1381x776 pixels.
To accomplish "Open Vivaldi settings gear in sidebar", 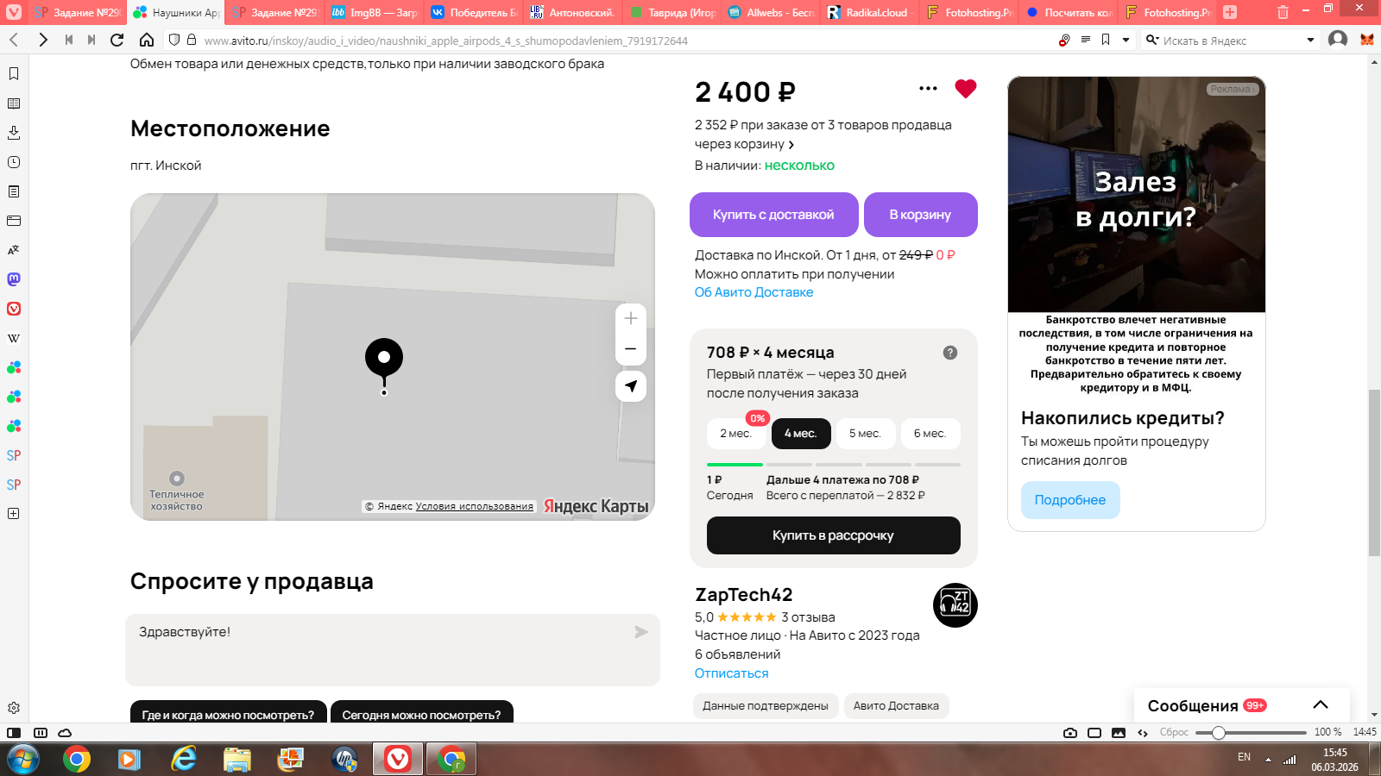I will 14,708.
